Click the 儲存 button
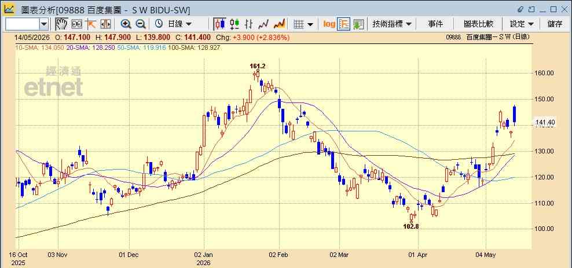 coord(555,24)
